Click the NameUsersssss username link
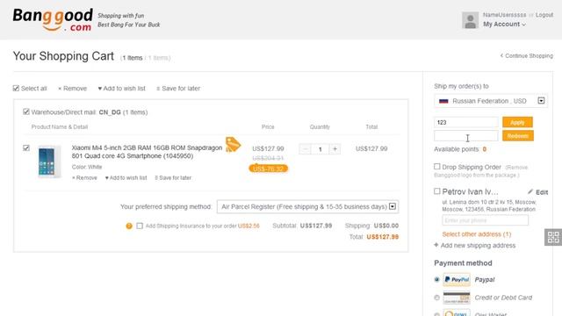Image resolution: width=562 pixels, height=316 pixels. [504, 15]
